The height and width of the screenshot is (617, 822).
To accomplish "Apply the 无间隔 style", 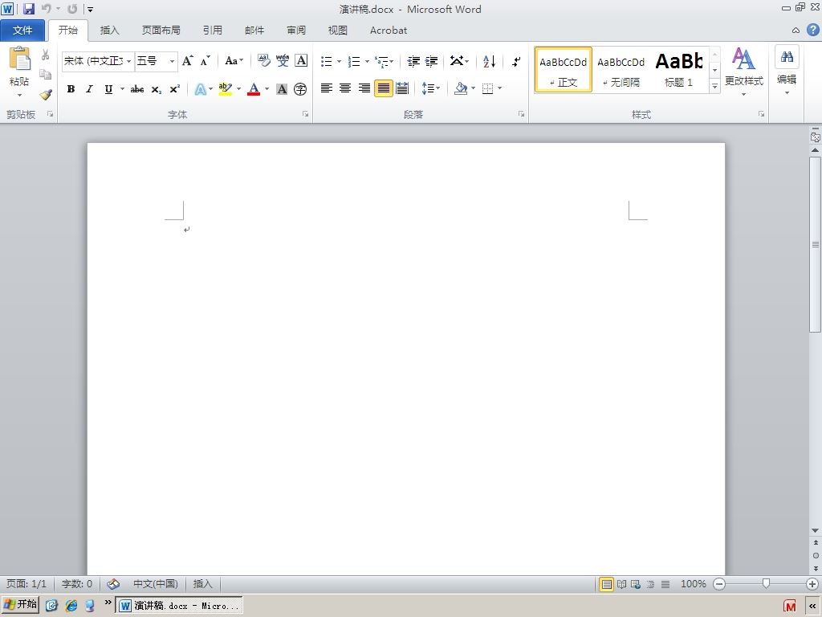I will pyautogui.click(x=621, y=70).
